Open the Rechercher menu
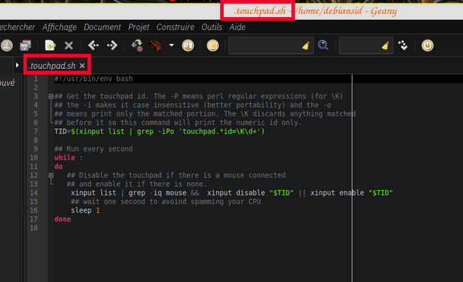Screen dimensions: 463x282 [17, 27]
